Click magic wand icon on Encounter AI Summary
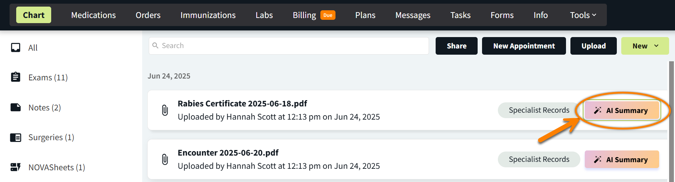The height and width of the screenshot is (182, 675). coord(597,160)
